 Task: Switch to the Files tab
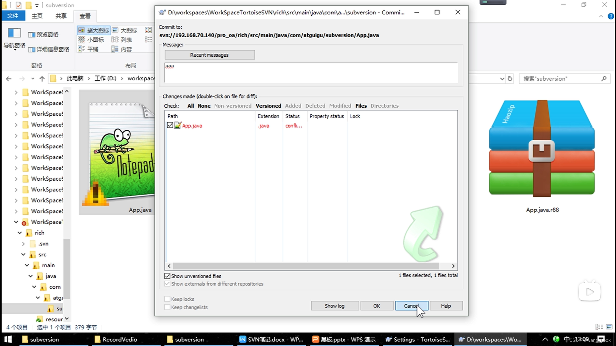361,106
